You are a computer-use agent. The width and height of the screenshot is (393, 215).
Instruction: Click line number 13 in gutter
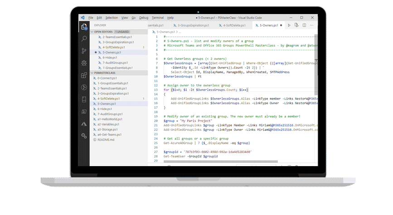pyautogui.click(x=156, y=90)
